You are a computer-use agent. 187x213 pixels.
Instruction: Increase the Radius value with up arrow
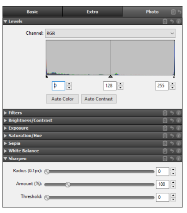click(173, 169)
